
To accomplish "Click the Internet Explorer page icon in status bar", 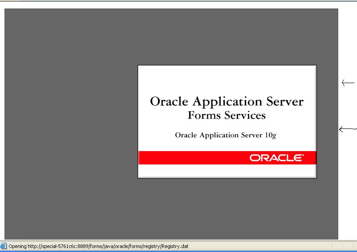I will [4, 246].
